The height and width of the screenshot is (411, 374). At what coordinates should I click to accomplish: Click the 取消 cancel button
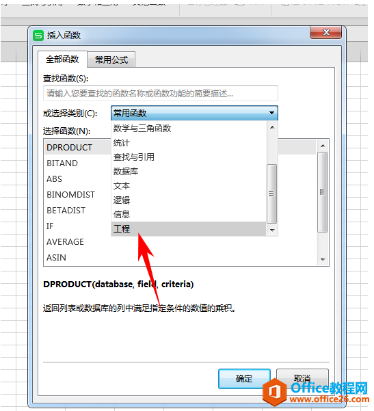[302, 378]
